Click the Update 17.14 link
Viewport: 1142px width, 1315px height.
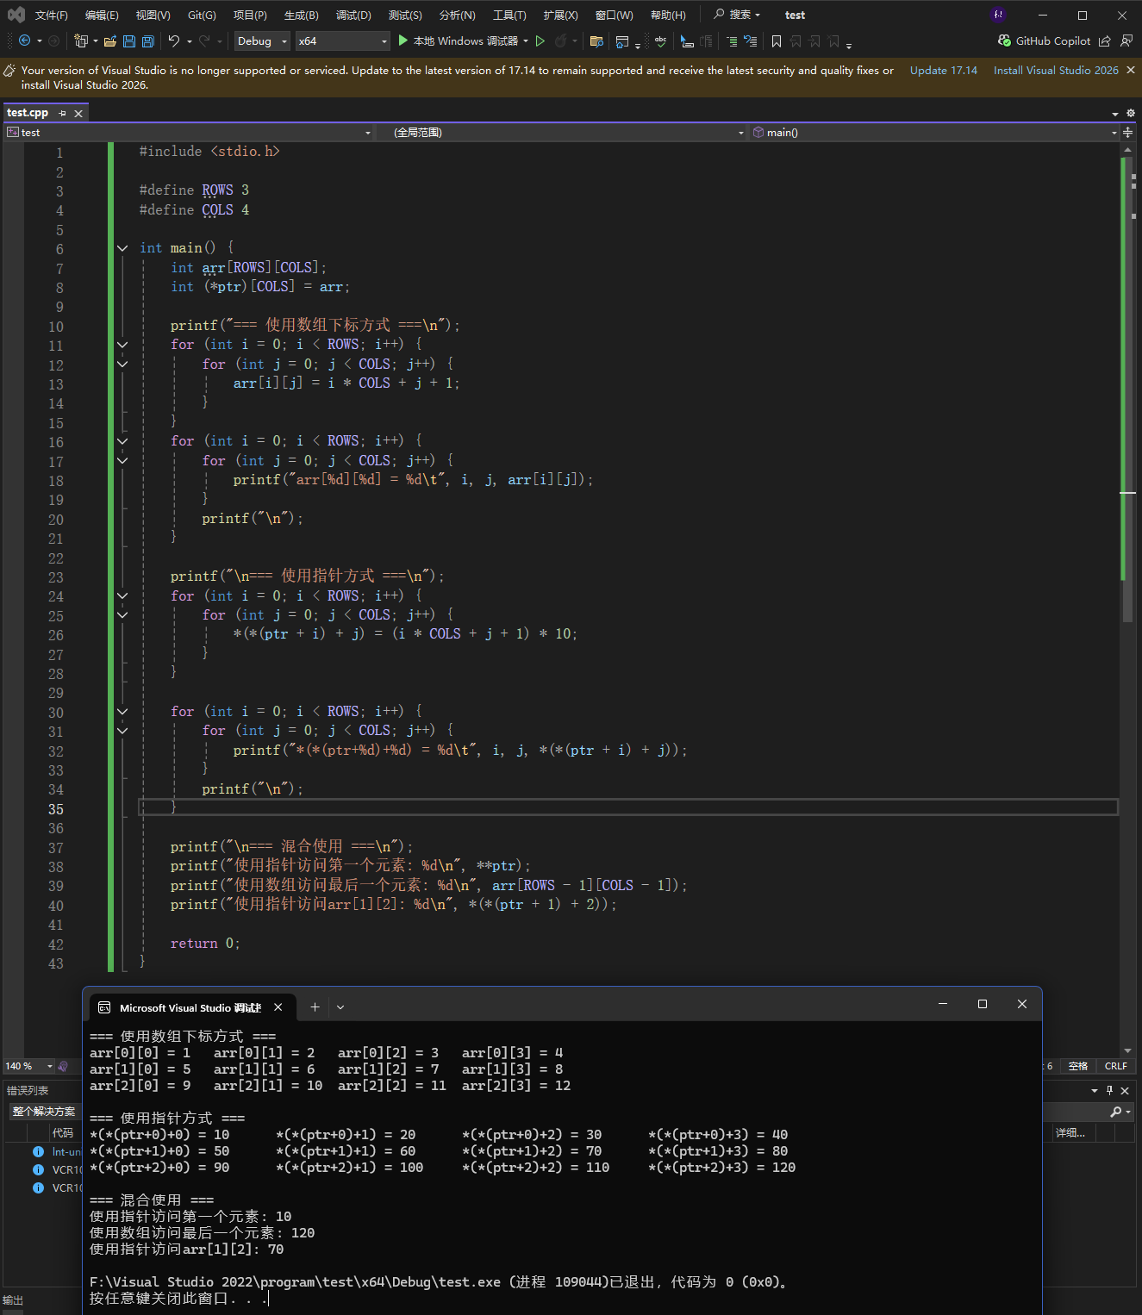pyautogui.click(x=944, y=71)
